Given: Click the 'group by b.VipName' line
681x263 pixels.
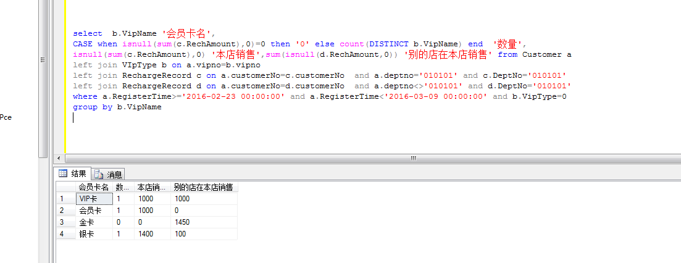Looking at the screenshot, I should pyautogui.click(x=117, y=107).
